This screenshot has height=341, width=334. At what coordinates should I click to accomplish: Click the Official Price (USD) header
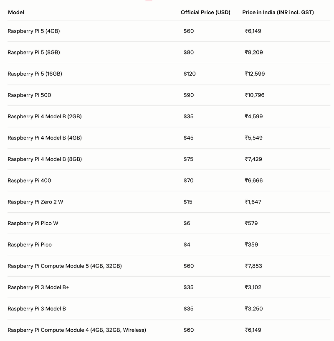[205, 13]
